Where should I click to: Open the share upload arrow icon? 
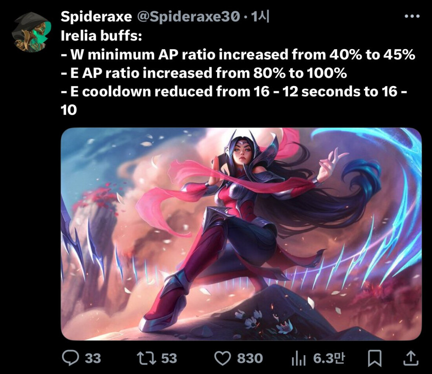411,358
